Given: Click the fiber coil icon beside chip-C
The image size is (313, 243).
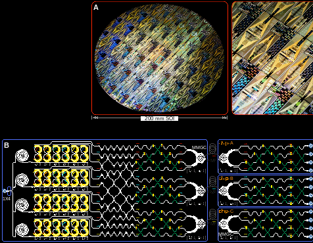Looking at the screenshot, I should (x=212, y=214).
